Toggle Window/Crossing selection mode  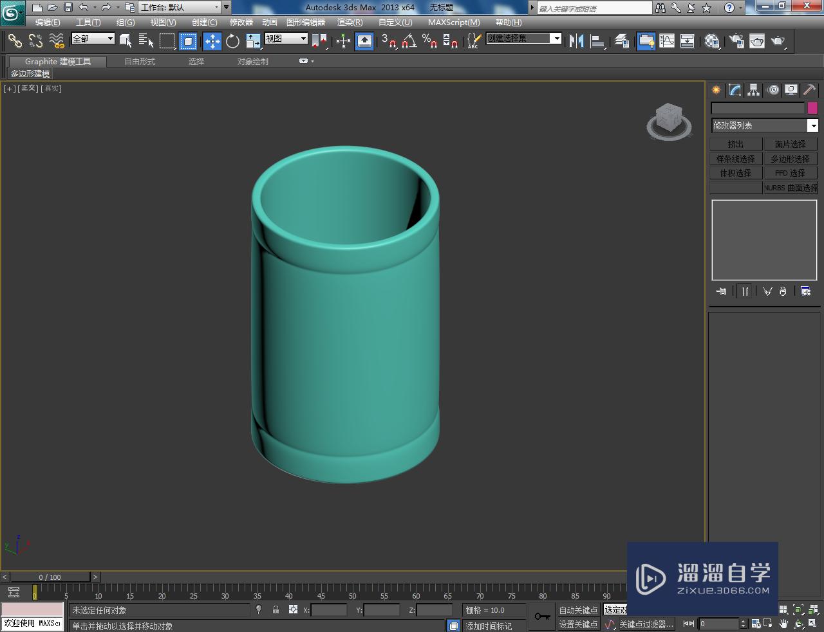click(x=188, y=41)
